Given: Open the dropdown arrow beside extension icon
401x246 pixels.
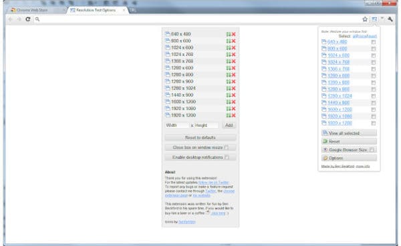Looking at the screenshot, I should coord(382,19).
